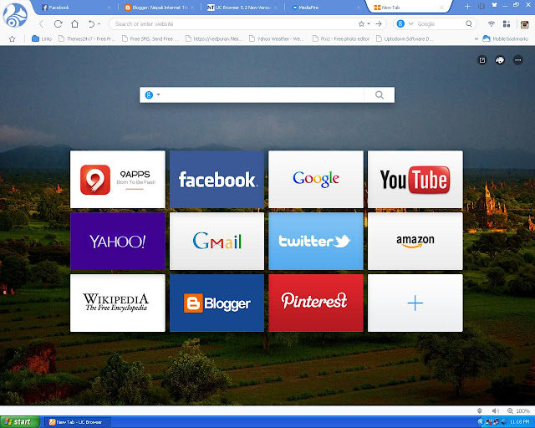Open the home page icon
This screenshot has width=535, height=428.
[x=74, y=24]
